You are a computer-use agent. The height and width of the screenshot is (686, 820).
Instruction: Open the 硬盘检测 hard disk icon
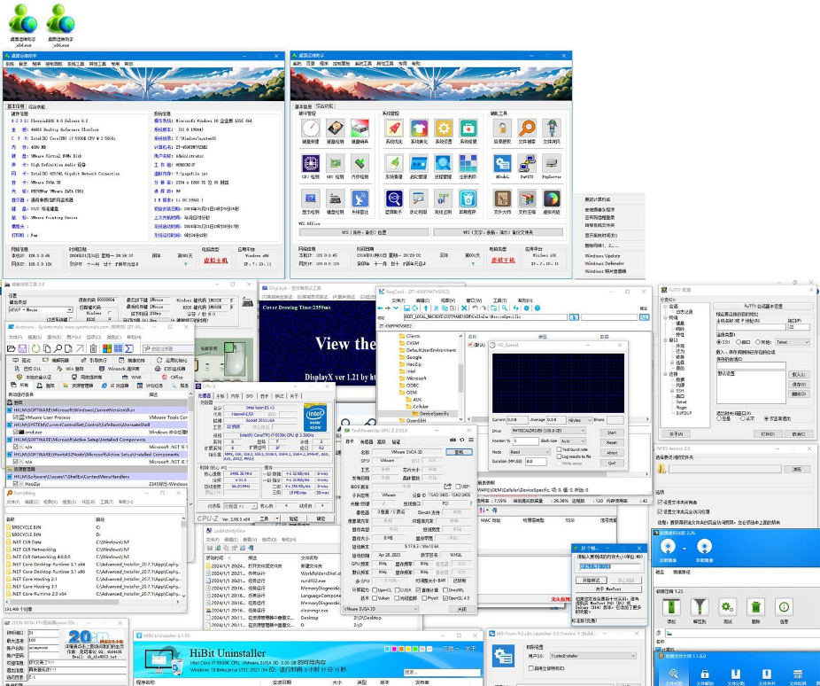pyautogui.click(x=335, y=129)
